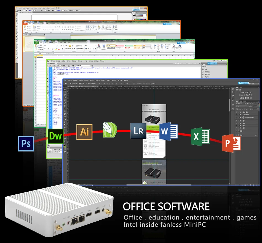
Task: Select the Eraser tool in Photoshop
Action: tap(65, 117)
